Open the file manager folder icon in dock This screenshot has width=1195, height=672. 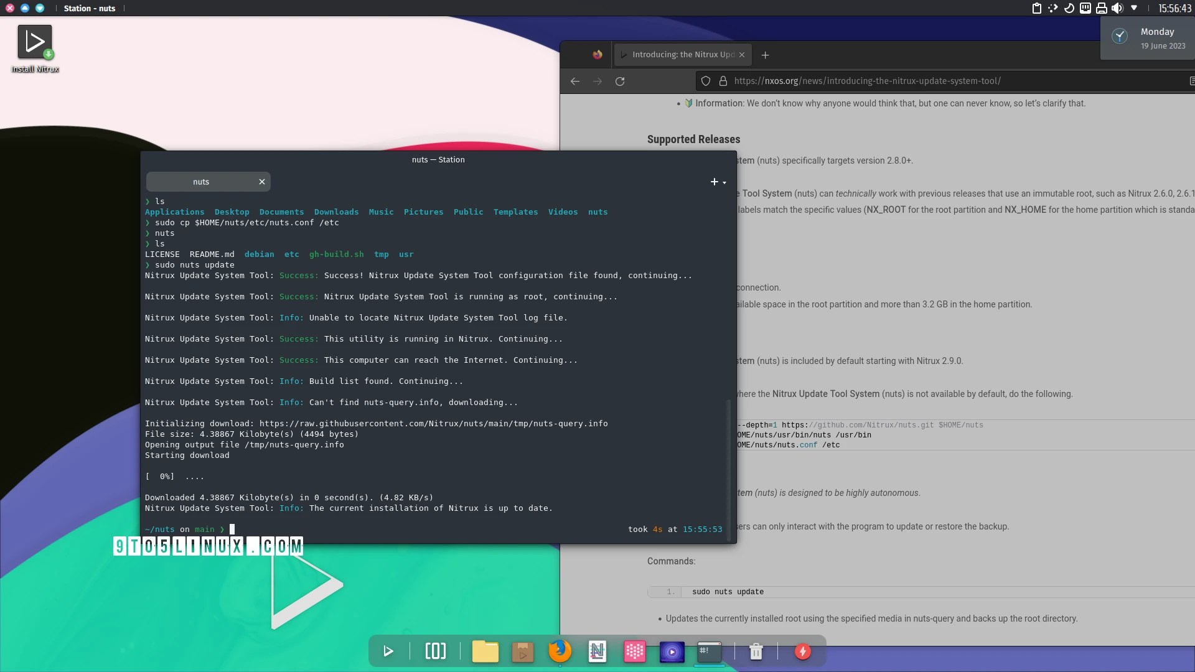485,651
